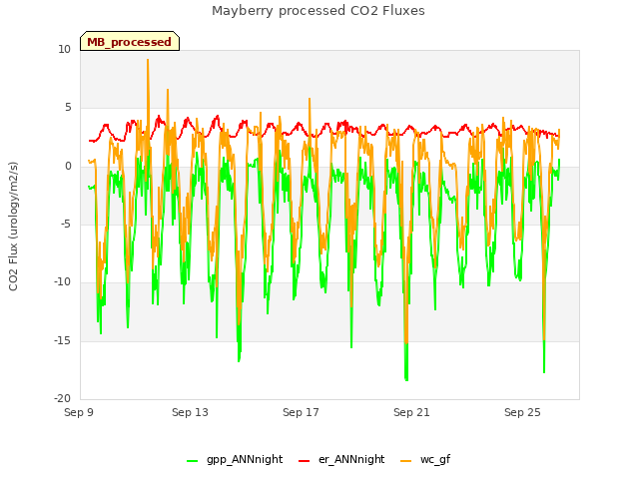
Task: Toggle the wc_gf legend entry
Action: [425, 460]
